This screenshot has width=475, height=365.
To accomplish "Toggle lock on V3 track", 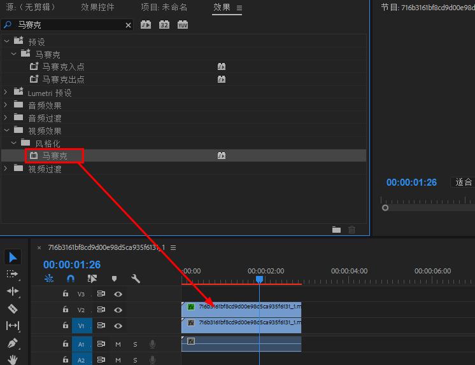I will point(65,294).
